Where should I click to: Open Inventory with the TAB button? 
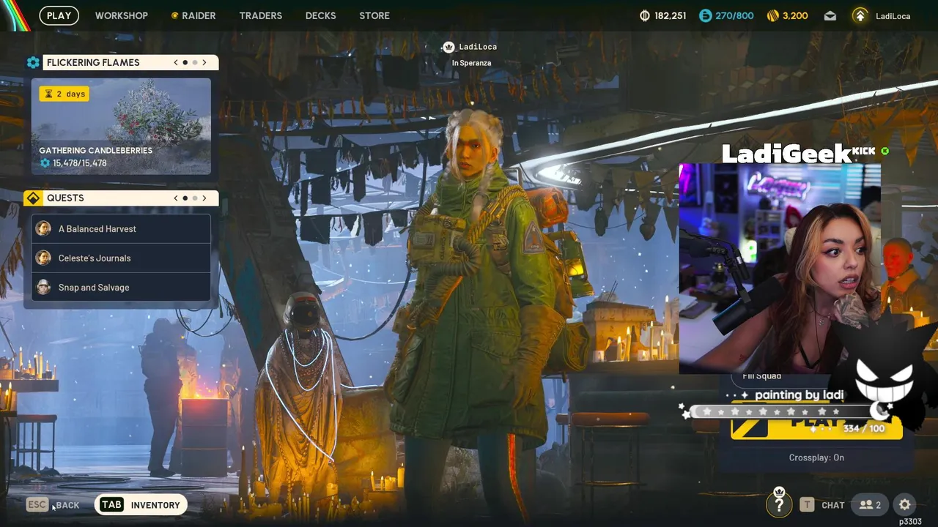(x=140, y=505)
